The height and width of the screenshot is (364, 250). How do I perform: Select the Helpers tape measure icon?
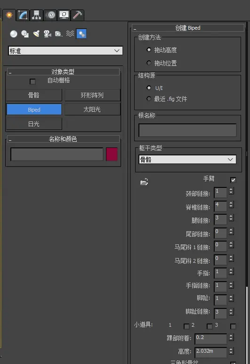click(59, 34)
